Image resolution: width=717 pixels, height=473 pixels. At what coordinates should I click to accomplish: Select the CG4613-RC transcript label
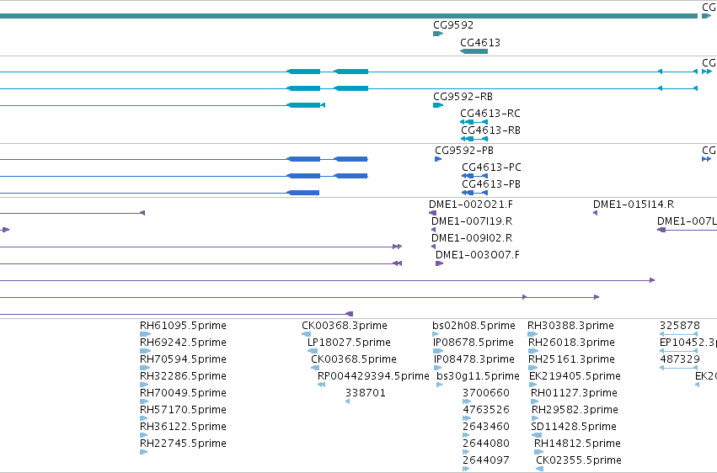click(490, 114)
